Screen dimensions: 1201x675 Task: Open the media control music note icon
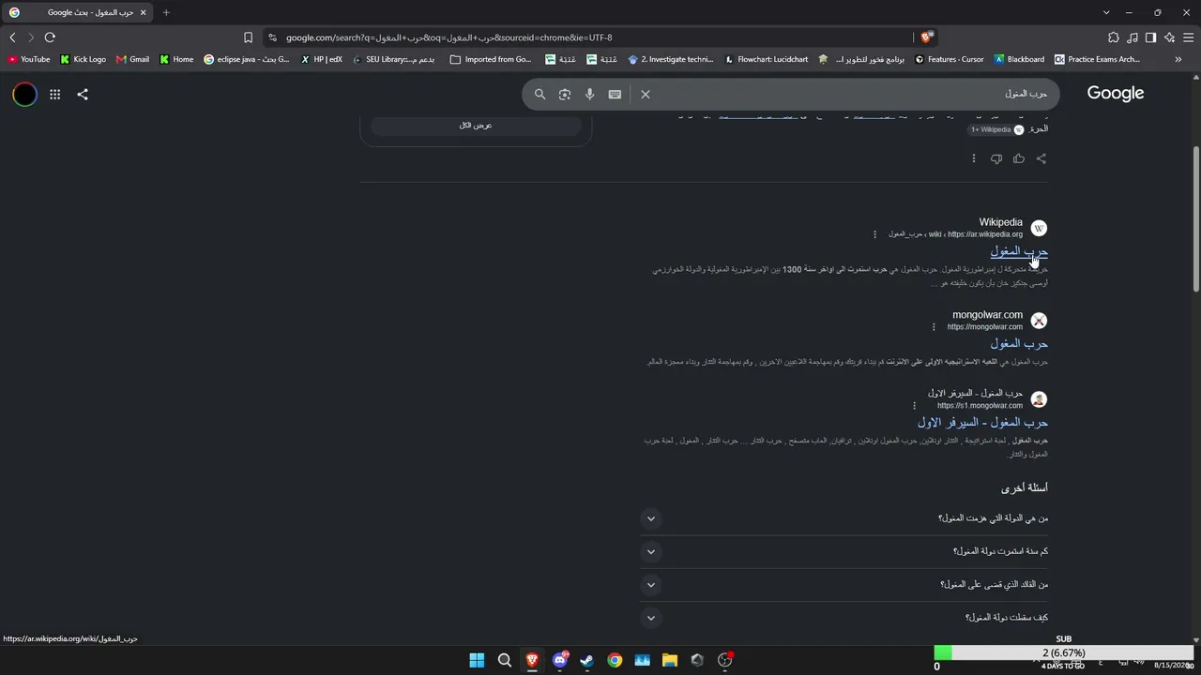(1133, 37)
